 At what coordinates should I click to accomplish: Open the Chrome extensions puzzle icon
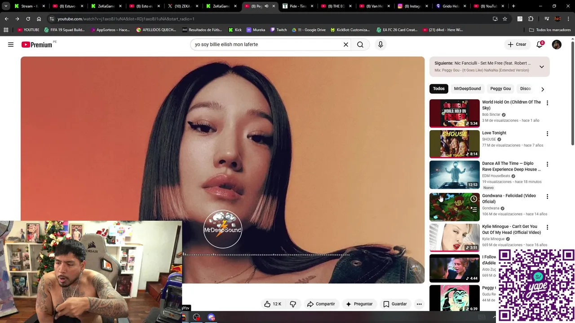(531, 19)
